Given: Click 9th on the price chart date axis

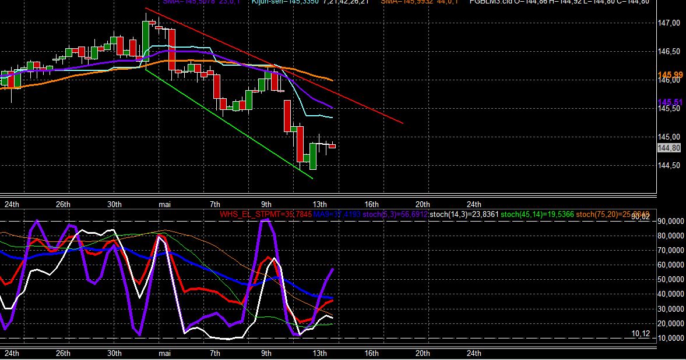Looking at the screenshot, I should coord(266,204).
